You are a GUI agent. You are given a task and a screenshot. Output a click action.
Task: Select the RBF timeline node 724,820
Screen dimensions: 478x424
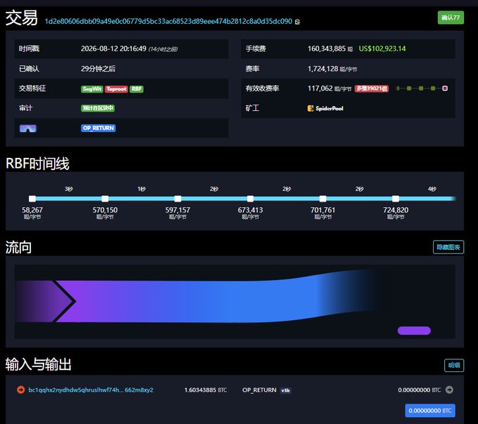396,199
